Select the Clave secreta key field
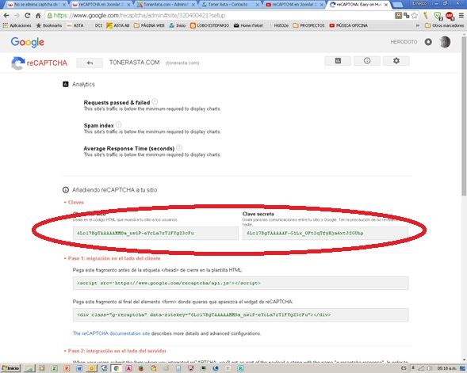This screenshot has height=373, width=467. click(325, 233)
